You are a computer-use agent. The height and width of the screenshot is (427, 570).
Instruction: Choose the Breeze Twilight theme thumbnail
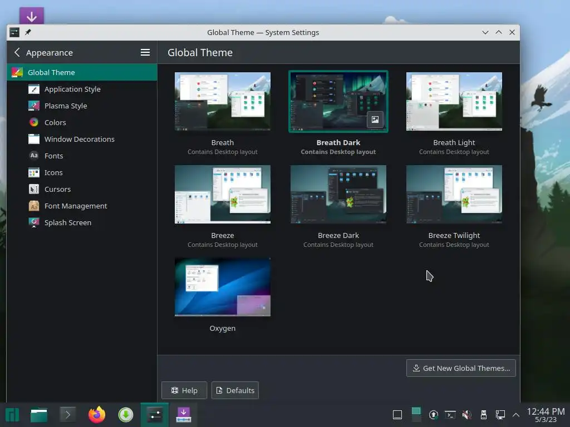[454, 194]
